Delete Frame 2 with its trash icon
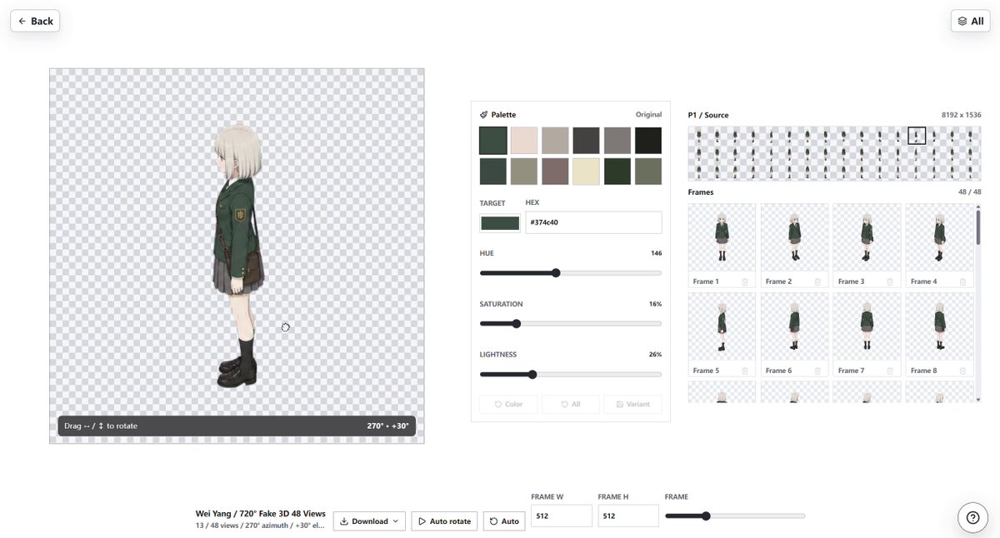The image size is (1000, 538). coord(817,281)
